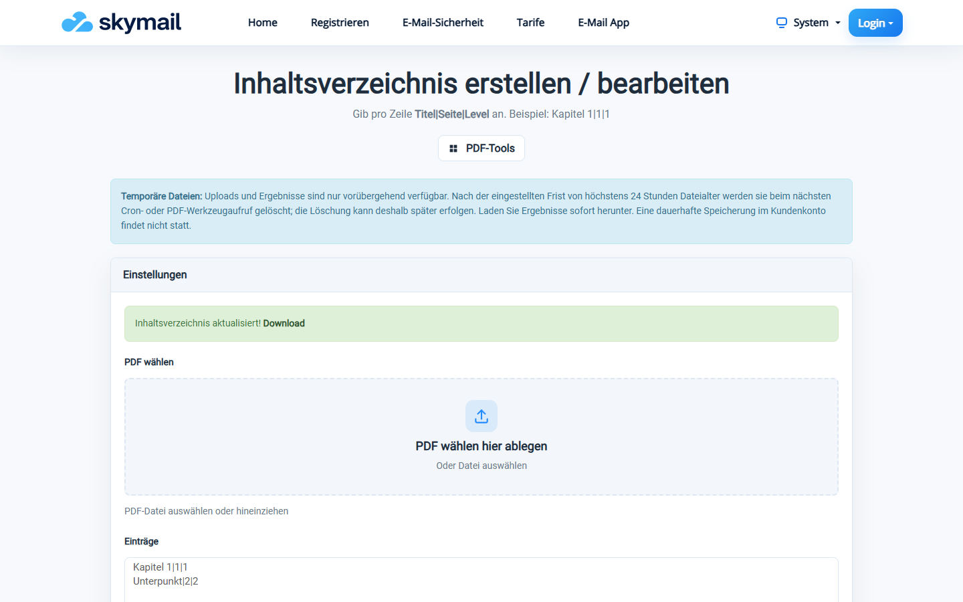
Task: Select the Tarife menu item
Action: pyautogui.click(x=530, y=23)
